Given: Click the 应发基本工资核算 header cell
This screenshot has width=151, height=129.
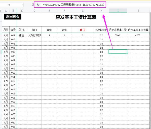Looking at the screenshot, I should tap(138, 30).
